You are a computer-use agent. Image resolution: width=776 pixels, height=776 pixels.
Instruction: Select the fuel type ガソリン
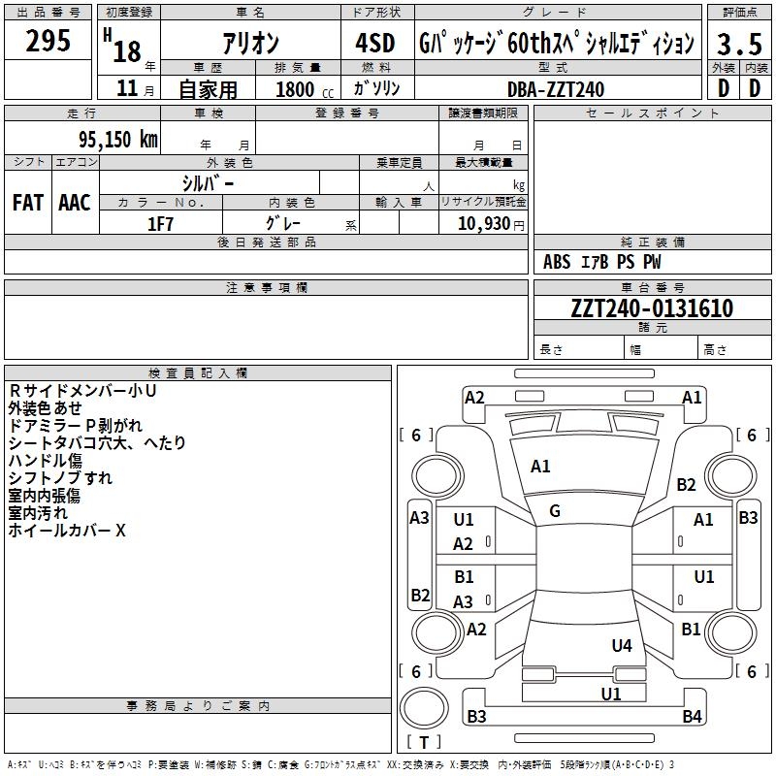(377, 88)
